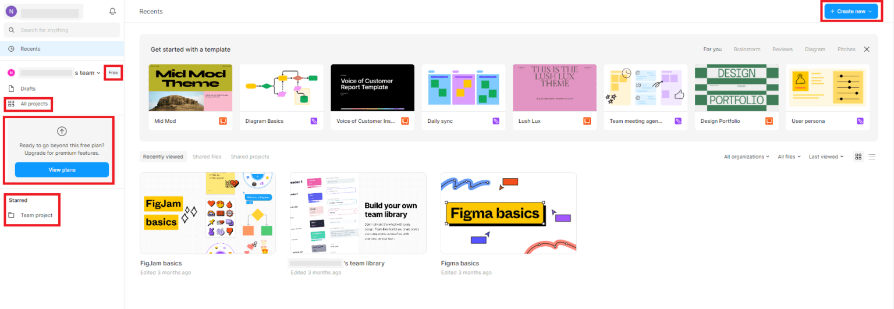The image size is (894, 309).
Task: Select the Brainstorm template tab
Action: point(747,49)
